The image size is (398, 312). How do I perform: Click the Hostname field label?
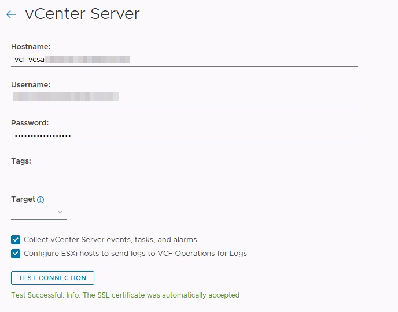[x=31, y=46]
